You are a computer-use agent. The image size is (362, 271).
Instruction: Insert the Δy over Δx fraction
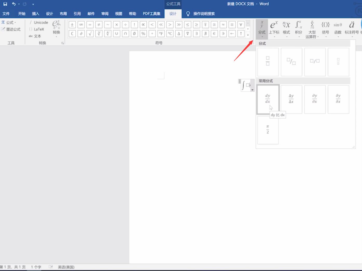click(x=291, y=99)
